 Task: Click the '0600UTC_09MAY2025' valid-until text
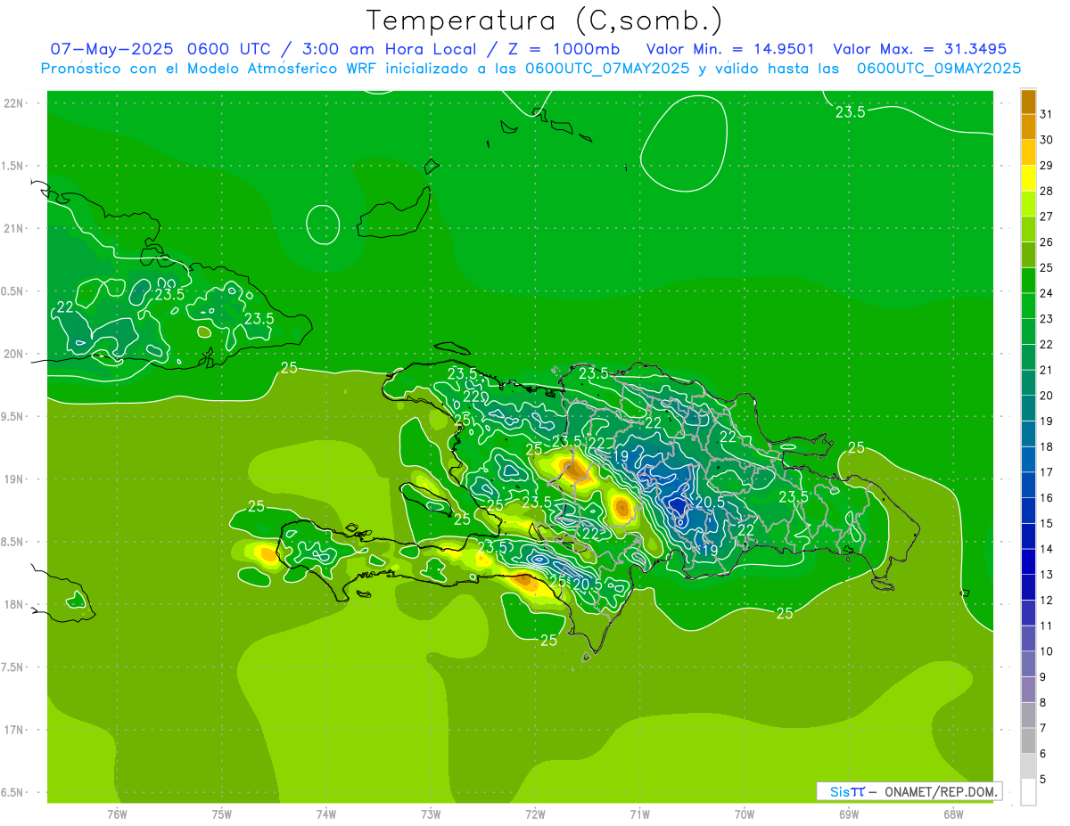click(939, 68)
